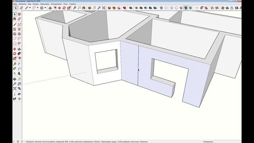Select the Outer Shell solid tool

(131, 8)
